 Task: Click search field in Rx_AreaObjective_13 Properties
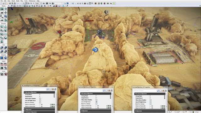(x=34, y=89)
